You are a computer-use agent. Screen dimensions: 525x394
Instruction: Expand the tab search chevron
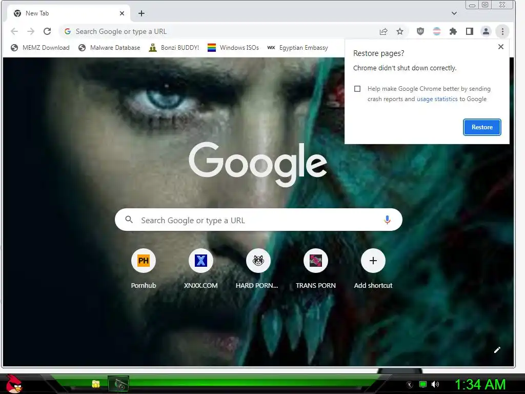click(454, 13)
